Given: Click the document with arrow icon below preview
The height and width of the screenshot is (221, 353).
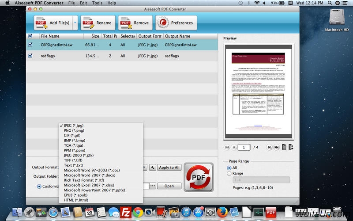Looking at the screenshot, I should 291,147.
